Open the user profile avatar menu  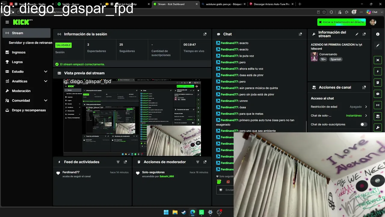click(373, 22)
